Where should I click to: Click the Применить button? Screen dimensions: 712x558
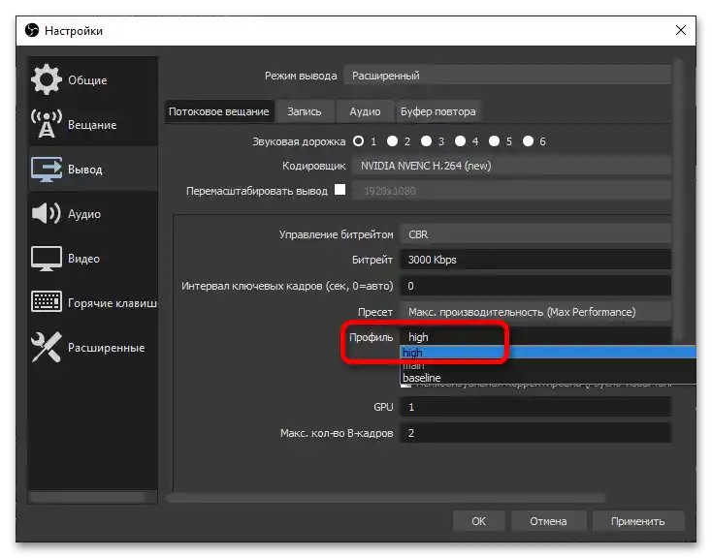(638, 521)
